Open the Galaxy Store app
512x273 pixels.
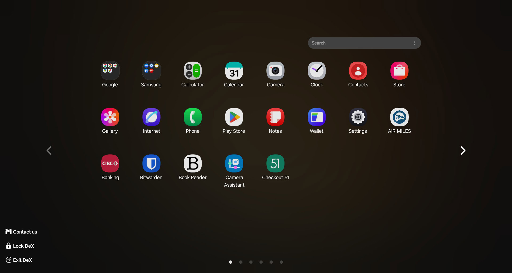tap(399, 71)
